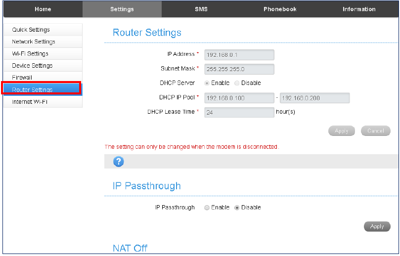Open the Phonebook tab

279,9
